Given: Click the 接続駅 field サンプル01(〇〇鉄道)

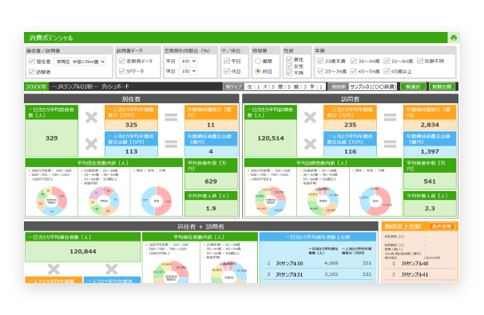Looking at the screenshot, I should point(373,86).
